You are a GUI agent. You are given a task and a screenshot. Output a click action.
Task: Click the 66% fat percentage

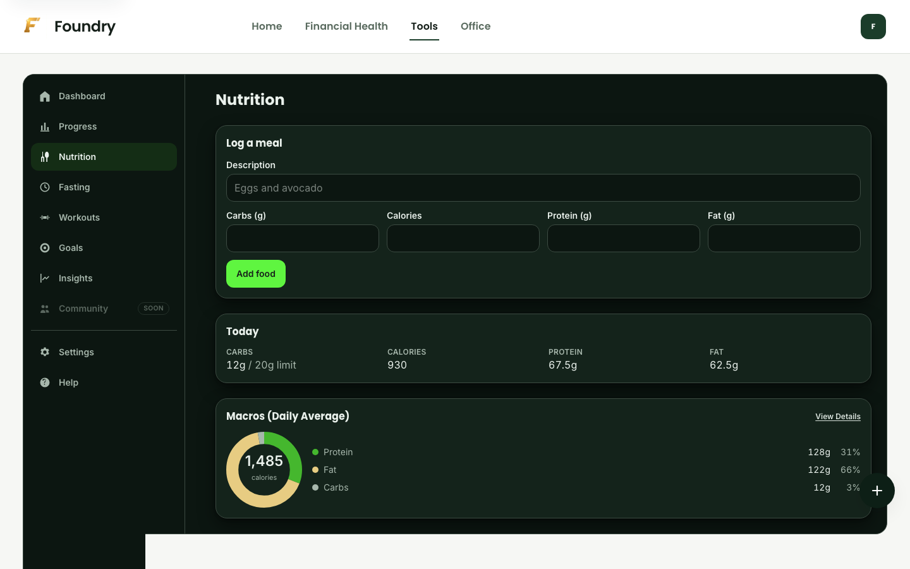851,470
